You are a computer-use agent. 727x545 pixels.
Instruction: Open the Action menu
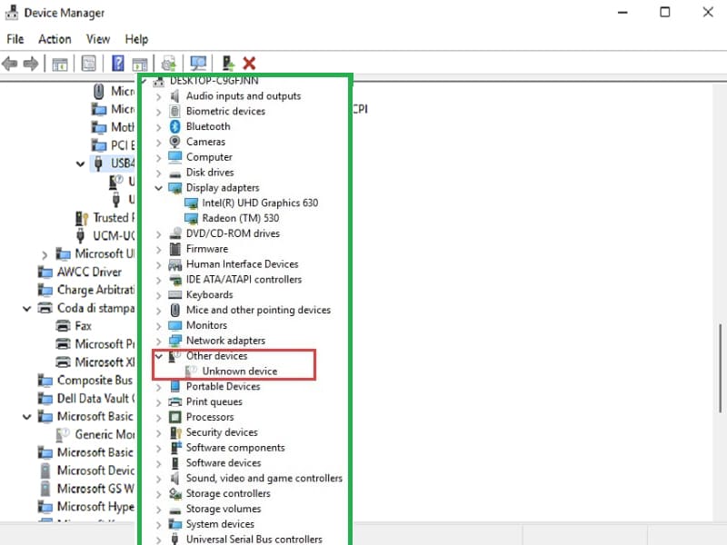55,39
